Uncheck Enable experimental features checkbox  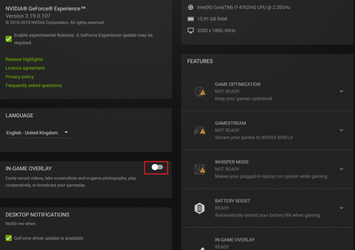tap(8, 39)
